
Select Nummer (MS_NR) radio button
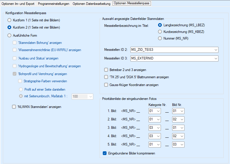tap(160, 38)
